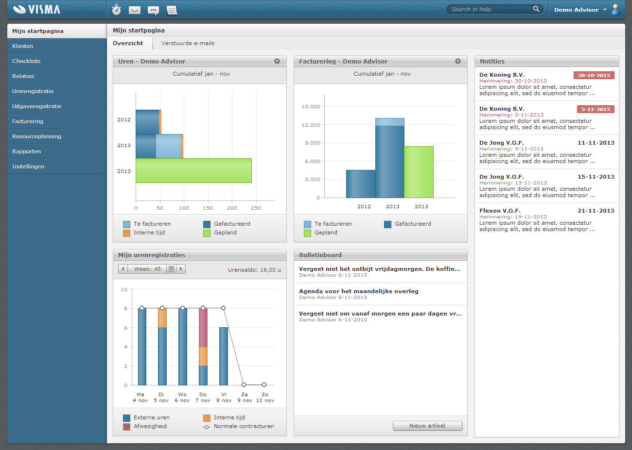Open the week calendar picker icon
The height and width of the screenshot is (450, 632).
[x=171, y=269]
